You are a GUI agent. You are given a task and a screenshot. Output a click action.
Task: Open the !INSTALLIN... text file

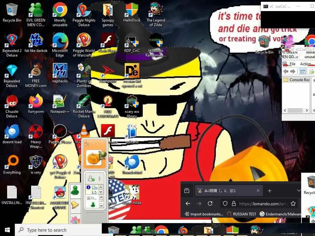point(12,195)
